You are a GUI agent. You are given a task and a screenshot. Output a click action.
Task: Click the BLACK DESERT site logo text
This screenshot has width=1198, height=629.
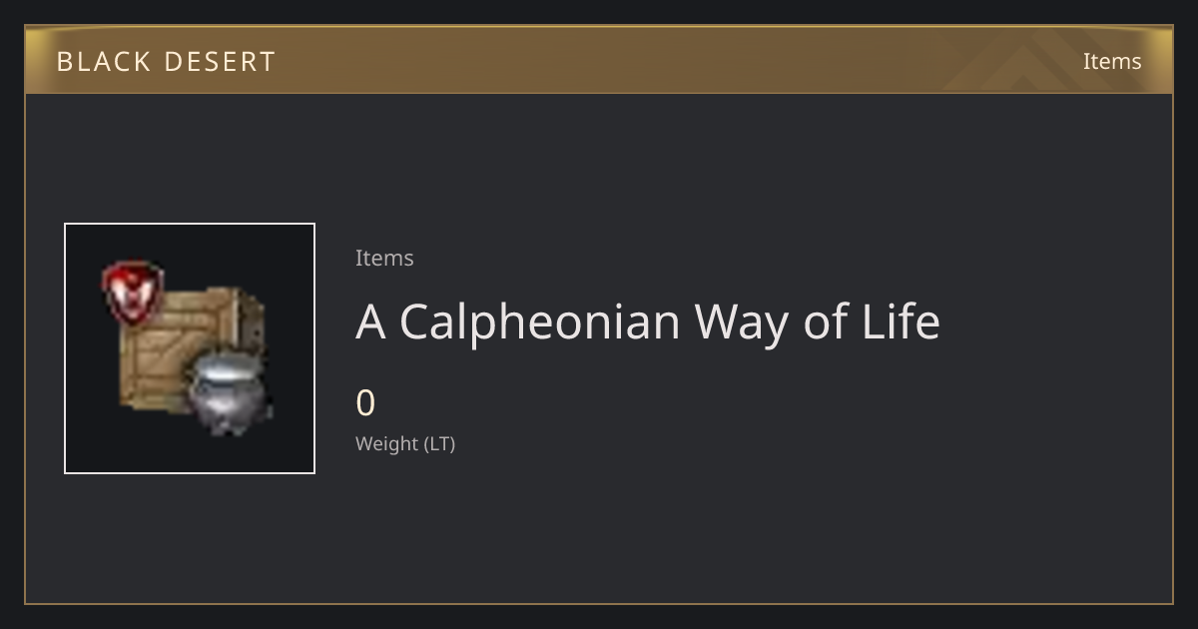166,62
